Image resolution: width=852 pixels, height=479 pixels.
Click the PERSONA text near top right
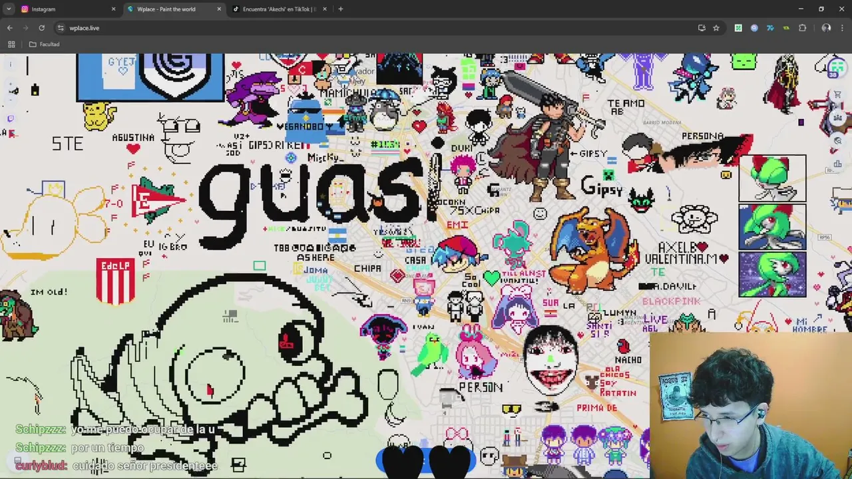pyautogui.click(x=702, y=136)
